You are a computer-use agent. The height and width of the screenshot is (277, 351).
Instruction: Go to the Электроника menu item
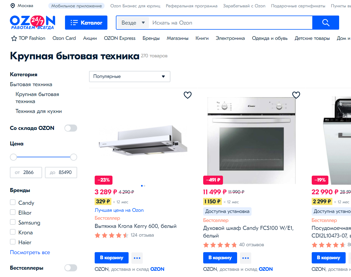click(230, 38)
